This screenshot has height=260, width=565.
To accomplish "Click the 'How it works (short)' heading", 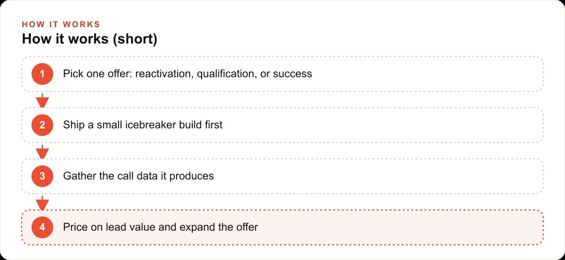I will [x=90, y=39].
